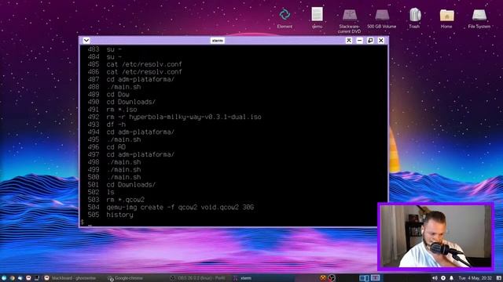Screen dimensions: 503x282
Task: Close the xterm window
Action: pos(380,41)
